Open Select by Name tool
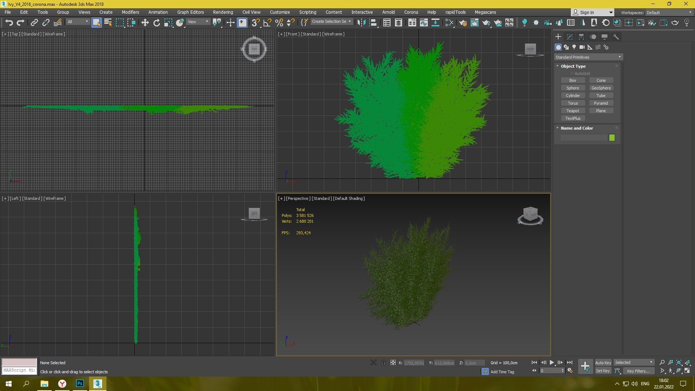 click(x=108, y=23)
